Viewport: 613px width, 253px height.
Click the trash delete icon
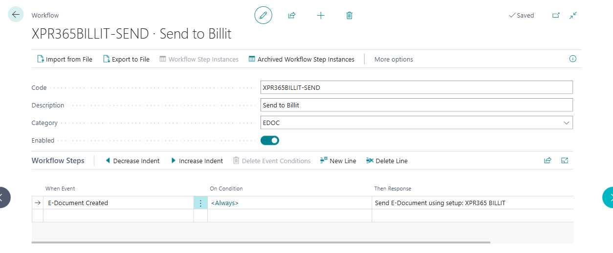click(349, 16)
